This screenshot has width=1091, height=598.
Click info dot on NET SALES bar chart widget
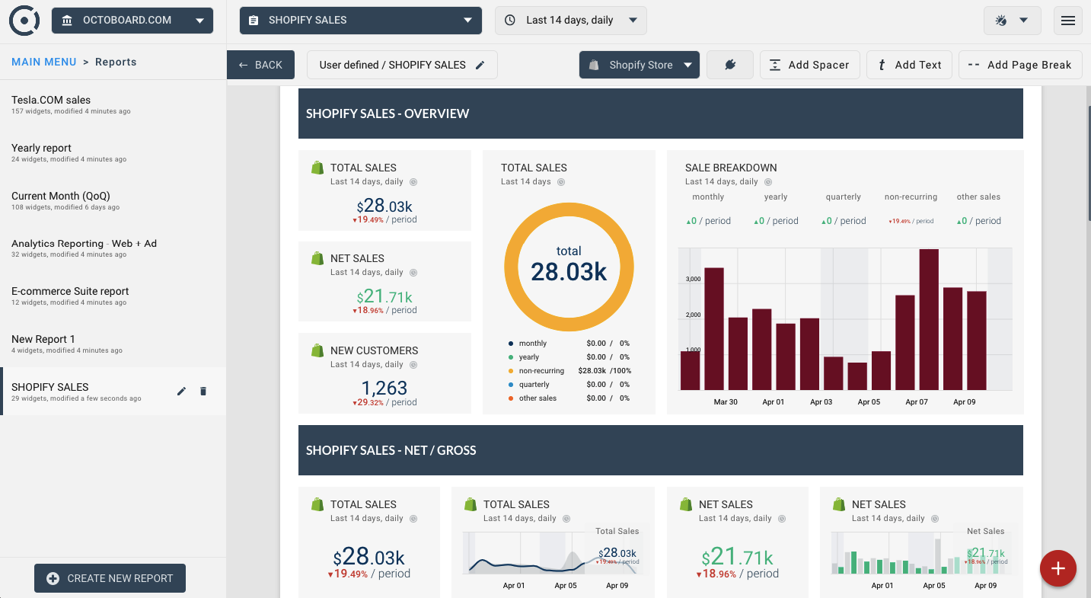point(935,519)
